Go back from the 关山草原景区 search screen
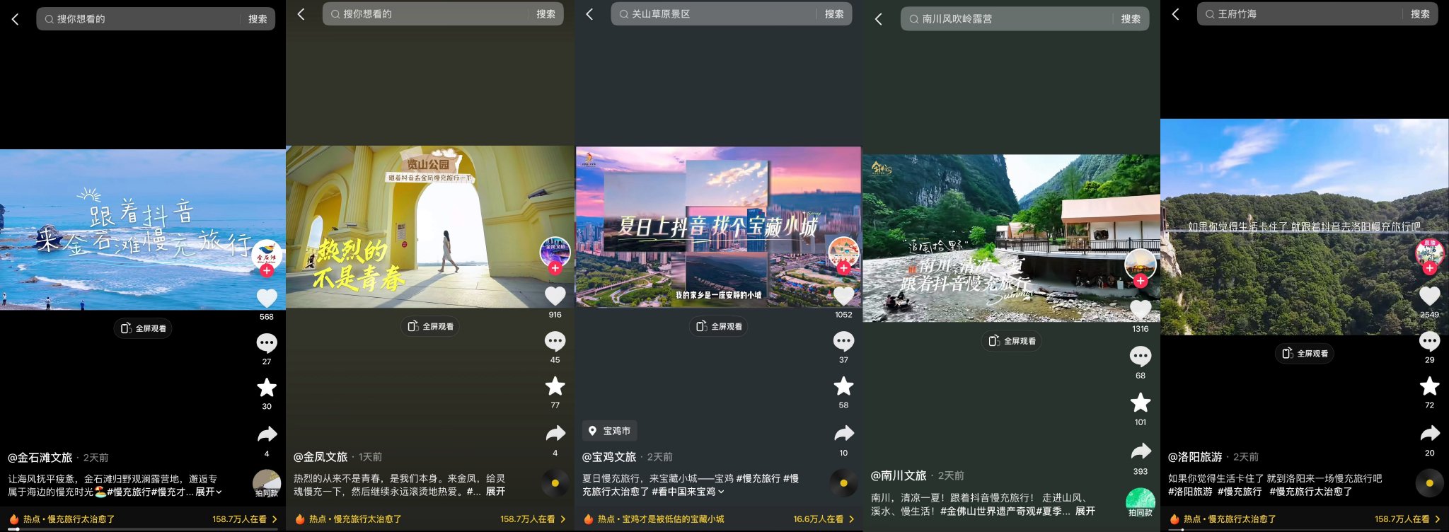 589,14
